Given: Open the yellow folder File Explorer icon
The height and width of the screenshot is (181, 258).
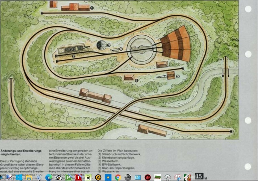Looking at the screenshot, I should [x=29, y=178].
